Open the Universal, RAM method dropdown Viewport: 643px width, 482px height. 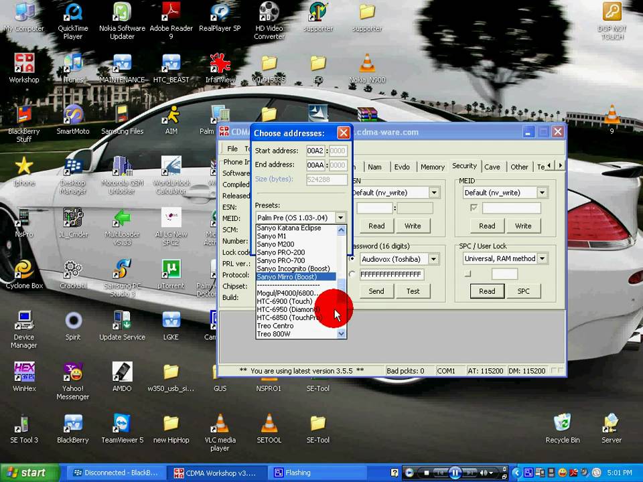click(542, 258)
